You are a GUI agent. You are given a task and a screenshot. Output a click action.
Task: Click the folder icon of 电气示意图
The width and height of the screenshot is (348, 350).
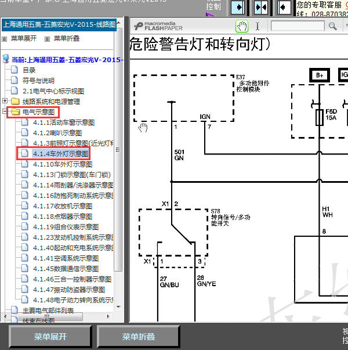click(x=16, y=111)
